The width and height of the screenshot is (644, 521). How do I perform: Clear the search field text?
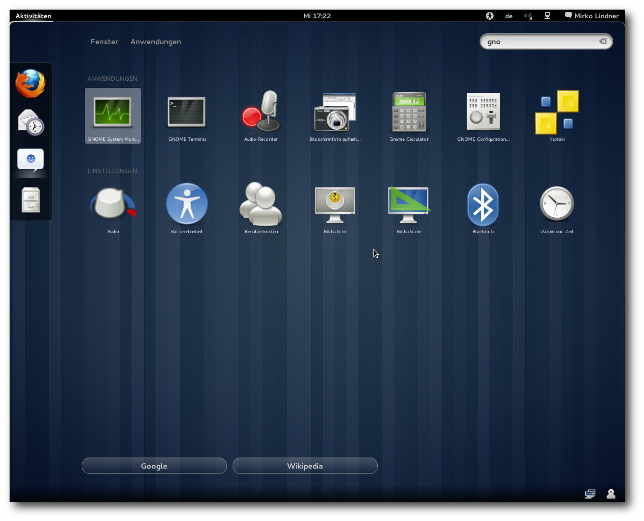click(x=603, y=41)
